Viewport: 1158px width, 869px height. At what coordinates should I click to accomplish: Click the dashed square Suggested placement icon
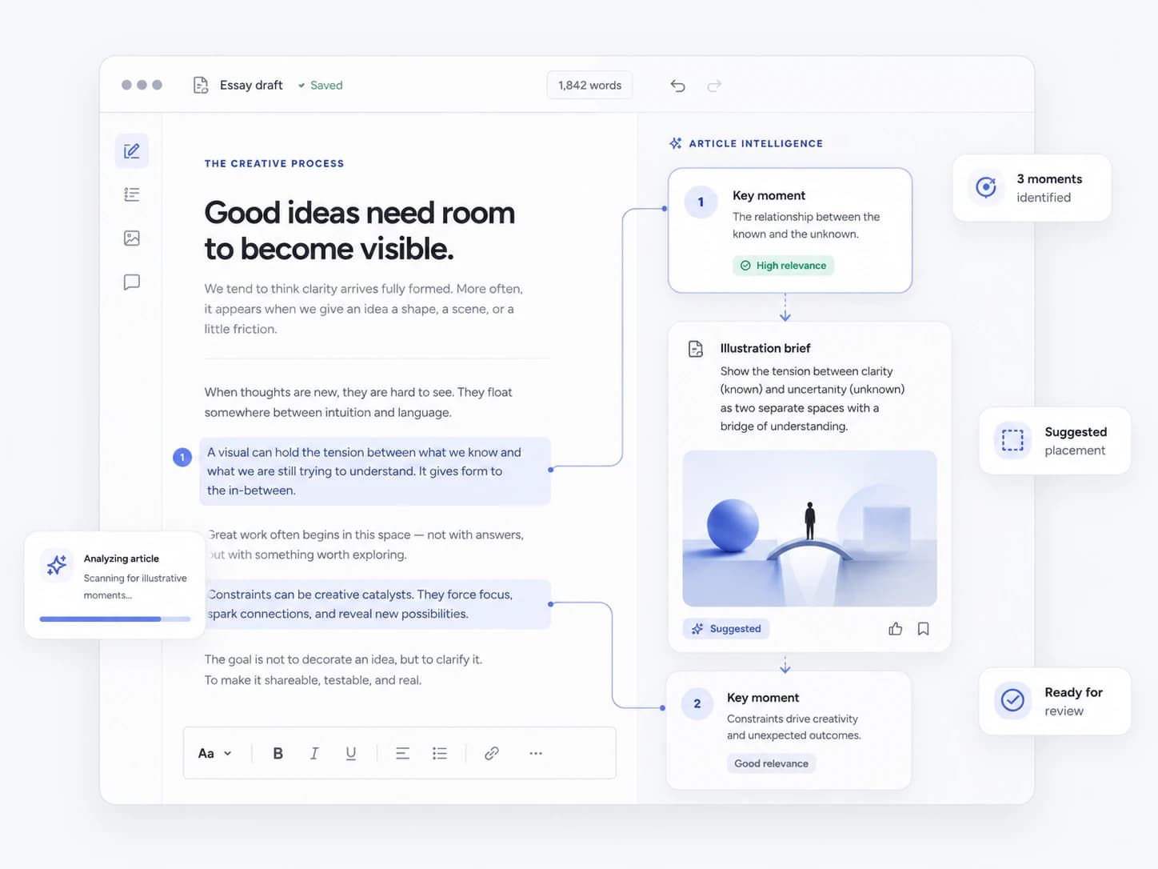(1012, 440)
